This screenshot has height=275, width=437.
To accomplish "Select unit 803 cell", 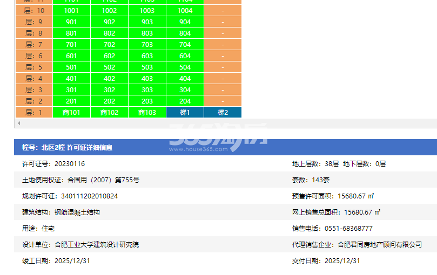I will (x=147, y=33).
